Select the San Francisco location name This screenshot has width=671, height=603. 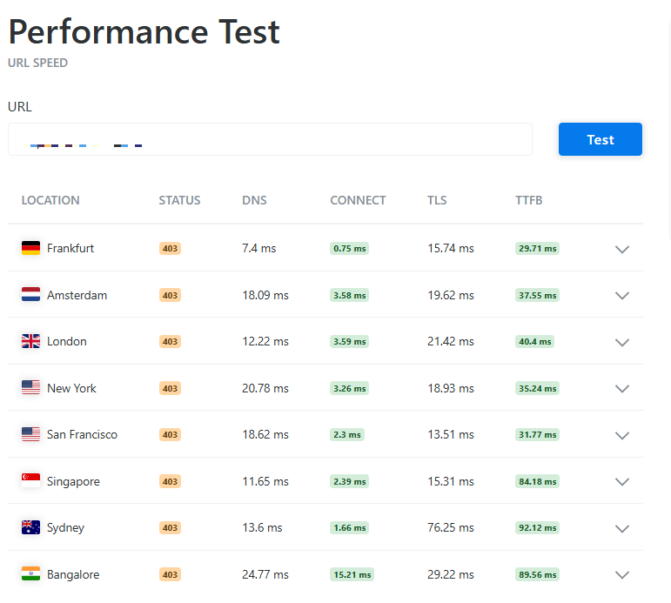tap(82, 434)
